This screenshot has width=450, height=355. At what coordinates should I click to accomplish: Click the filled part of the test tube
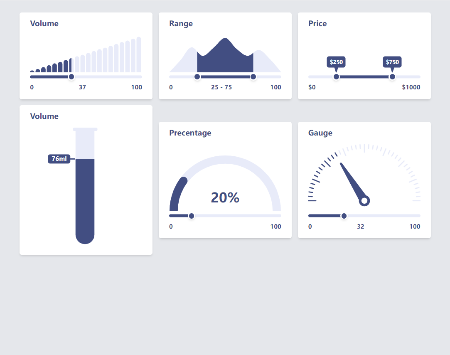coord(85,200)
